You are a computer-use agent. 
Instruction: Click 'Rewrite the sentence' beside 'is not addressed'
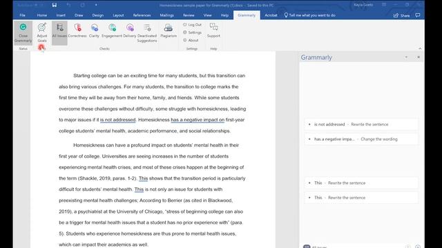369,124
